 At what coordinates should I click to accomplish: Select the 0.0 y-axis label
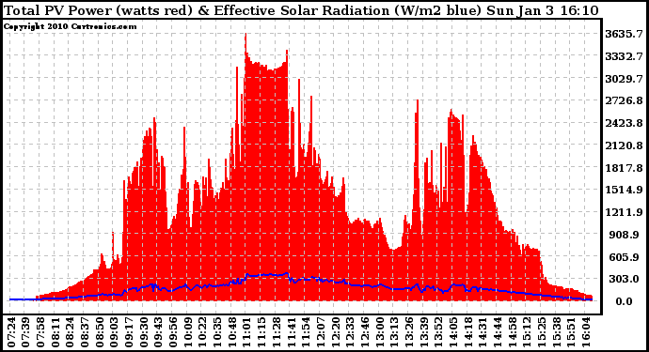click(x=625, y=301)
